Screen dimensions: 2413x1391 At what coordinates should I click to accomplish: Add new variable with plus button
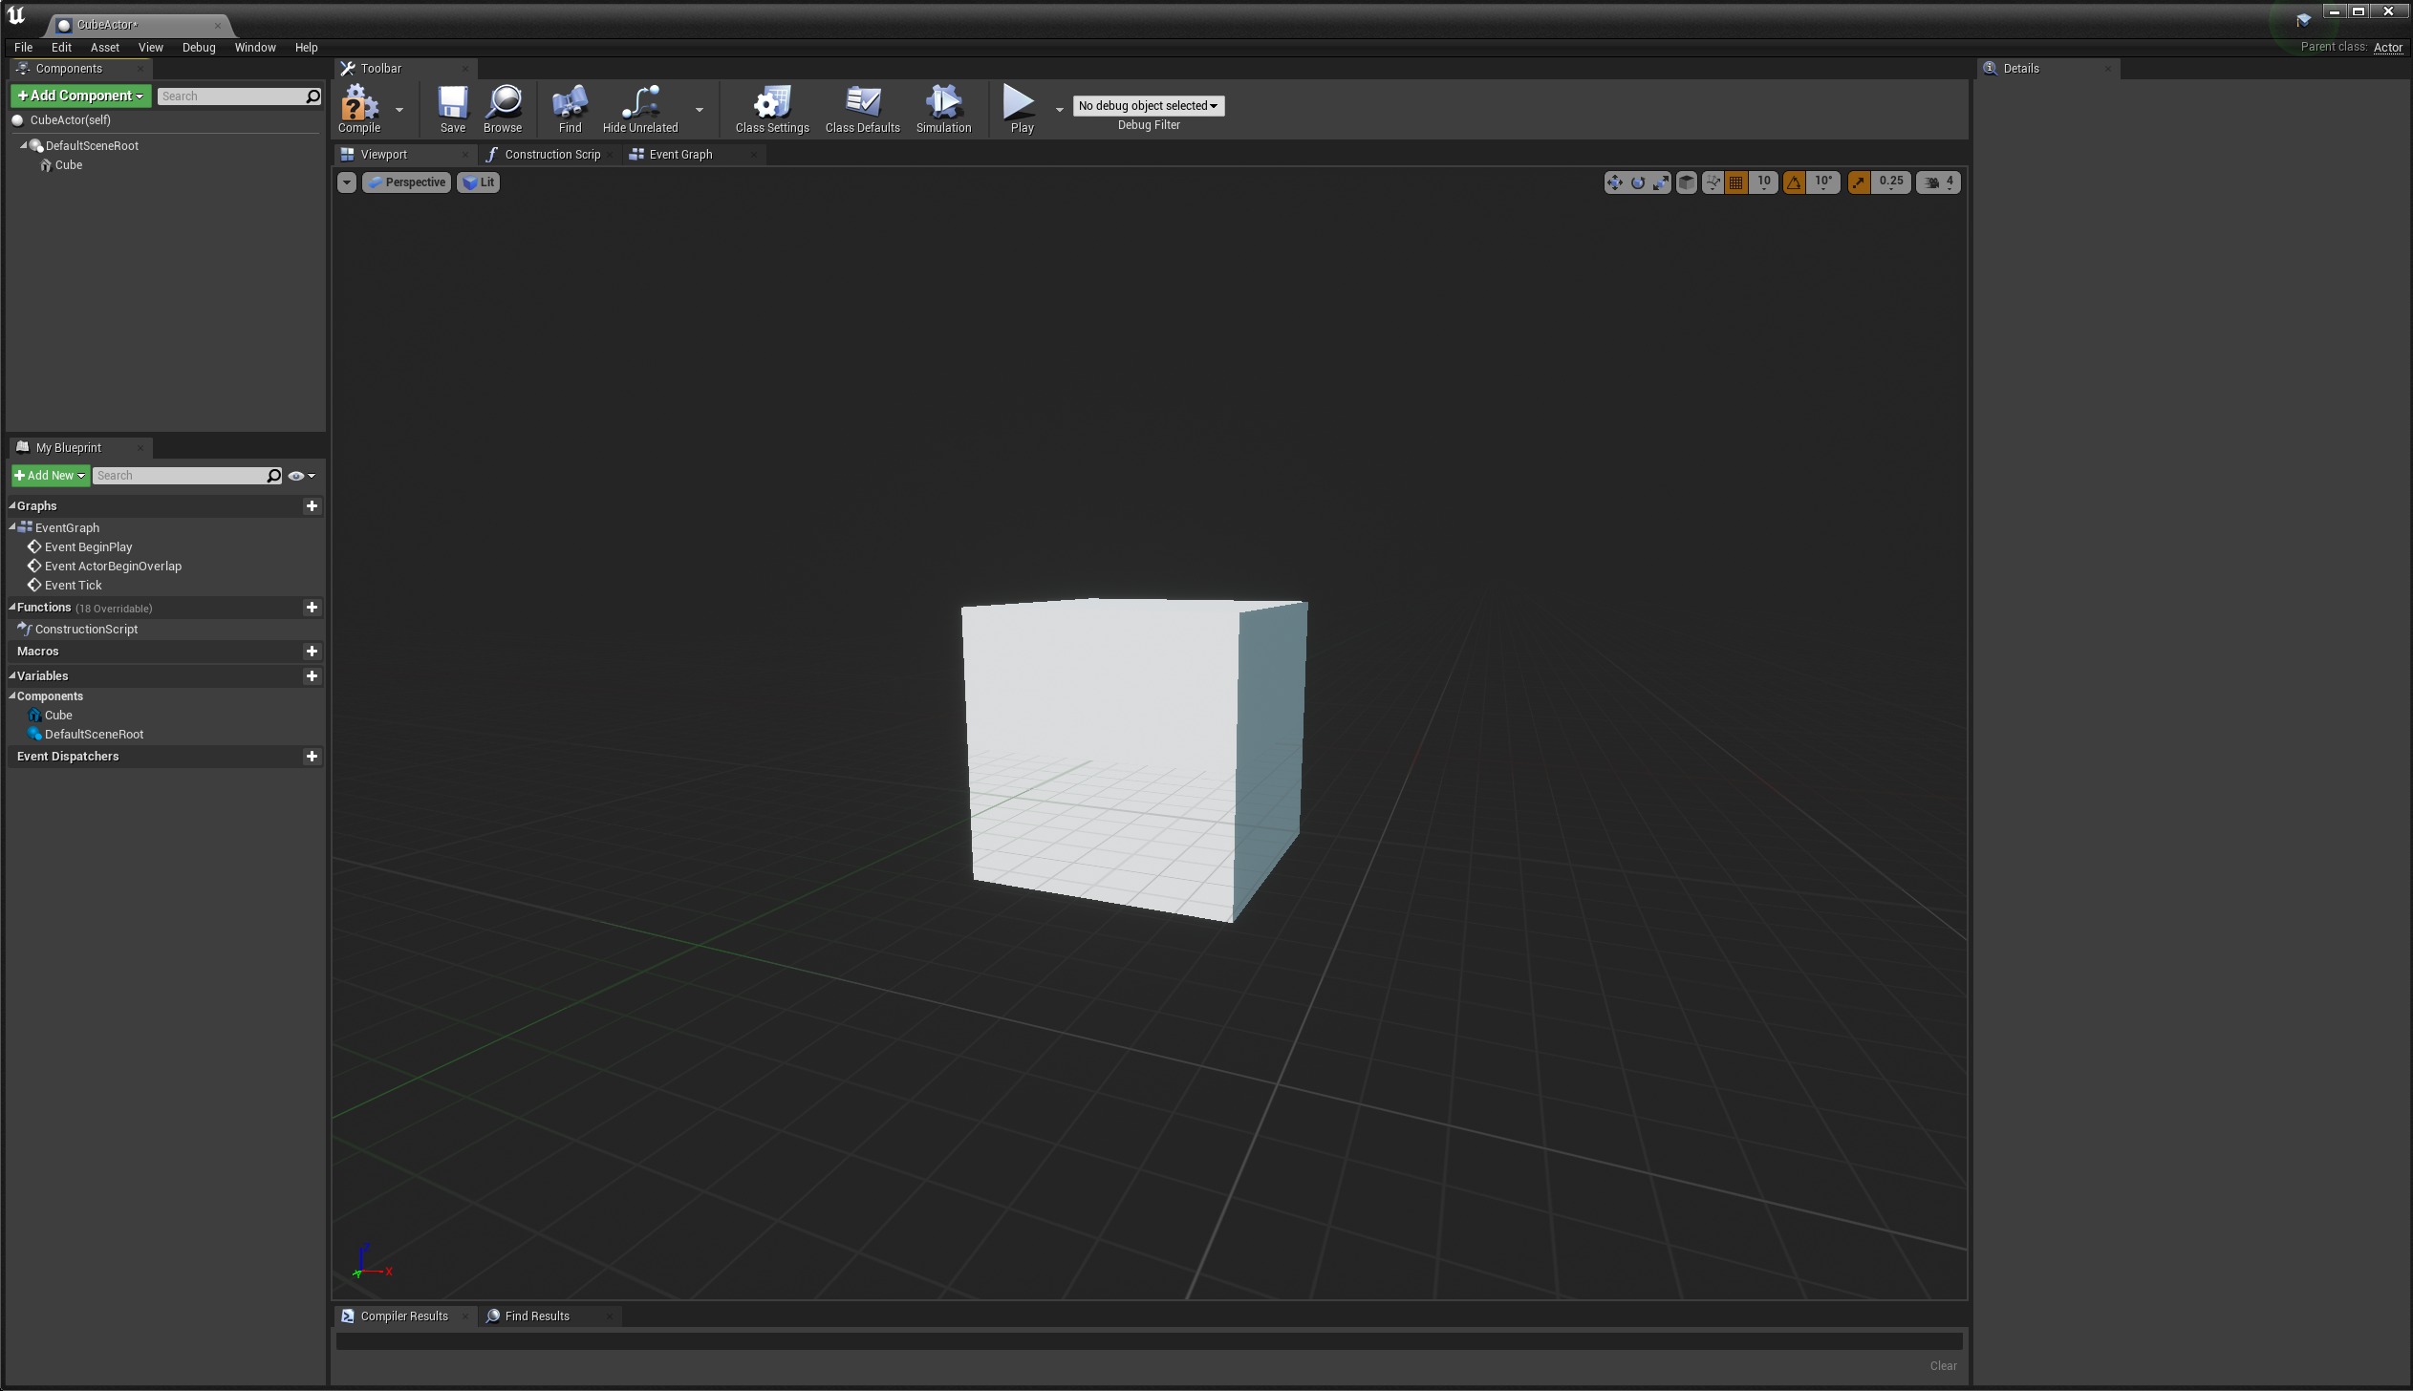coord(312,676)
